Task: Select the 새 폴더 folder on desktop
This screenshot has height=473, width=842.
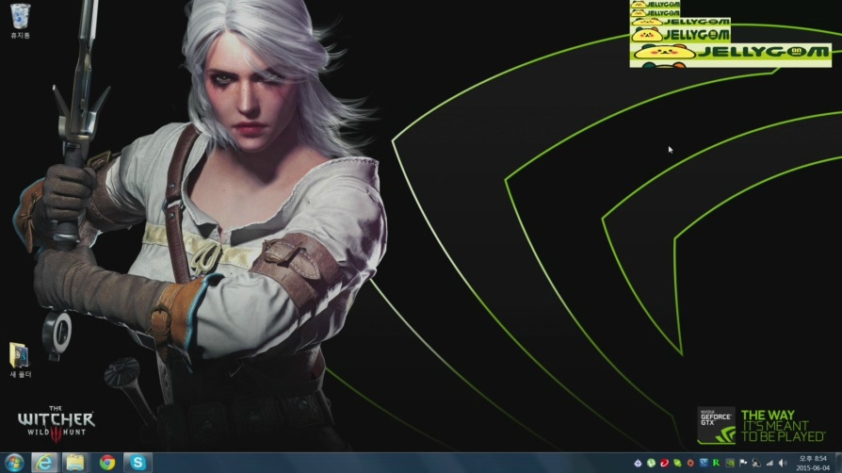Action: pyautogui.click(x=21, y=360)
